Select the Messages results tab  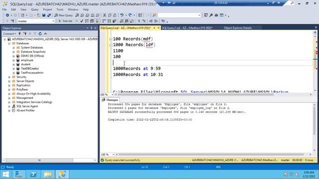[x=110, y=100]
